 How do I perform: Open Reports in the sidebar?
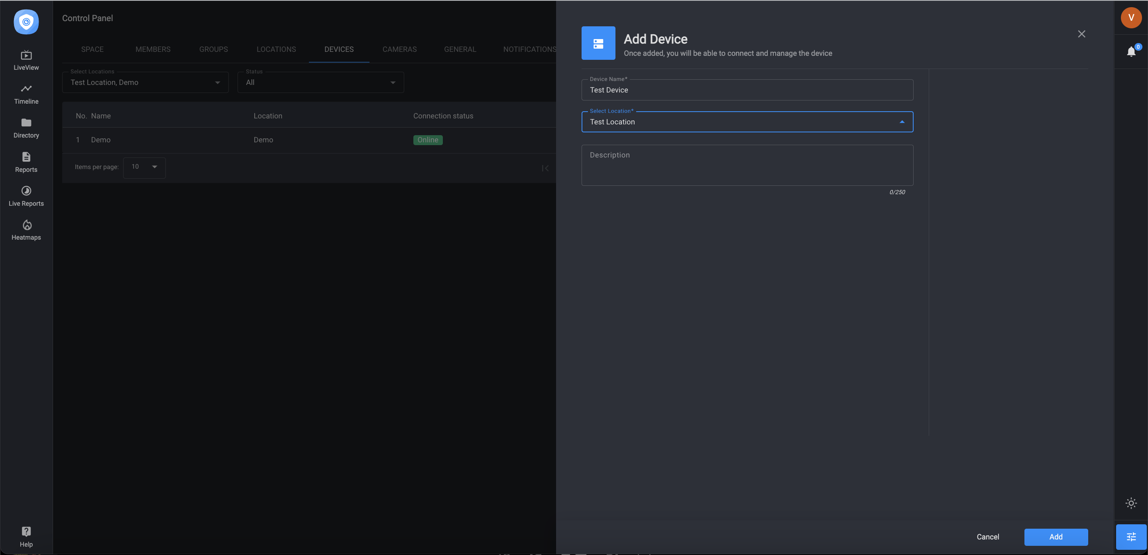pyautogui.click(x=26, y=162)
